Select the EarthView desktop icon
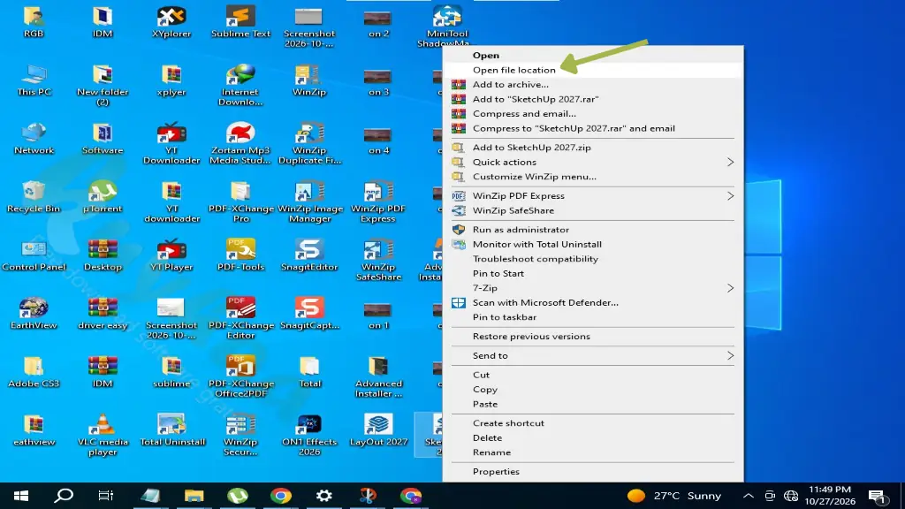The width and height of the screenshot is (905, 509). click(34, 314)
